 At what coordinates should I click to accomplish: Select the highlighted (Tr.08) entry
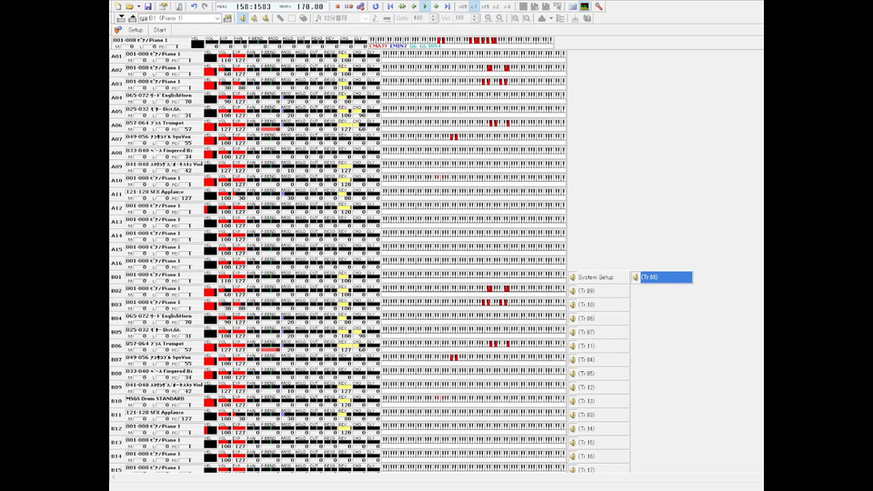(662, 277)
